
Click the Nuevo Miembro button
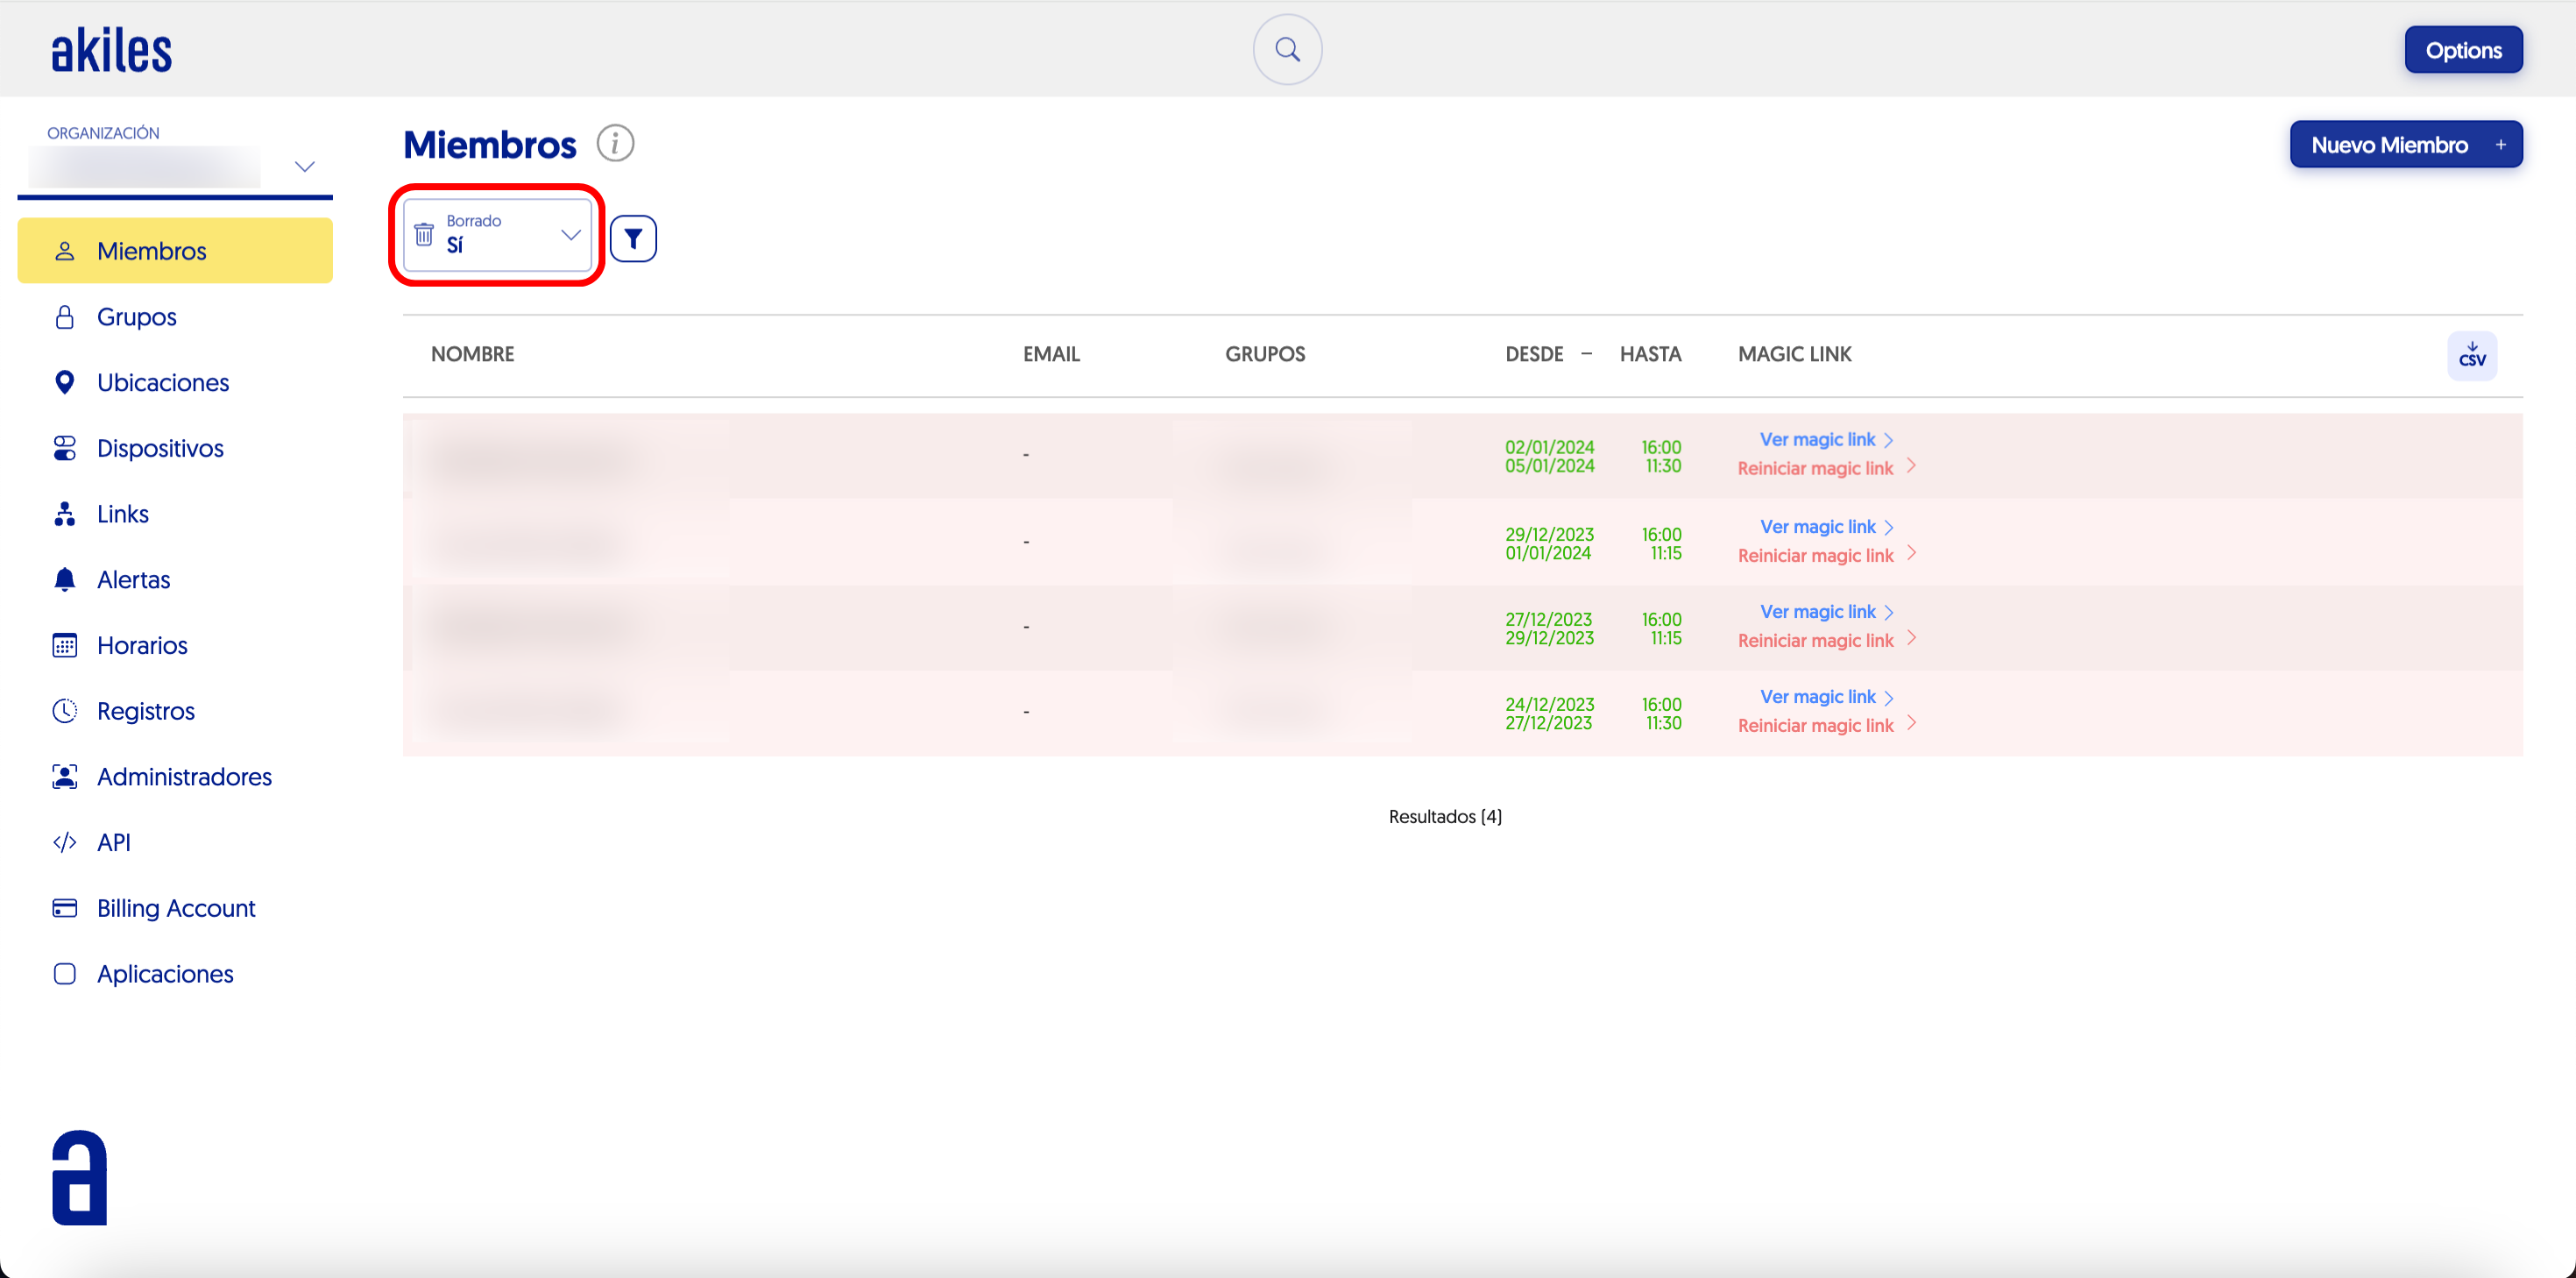pyautogui.click(x=2405, y=144)
